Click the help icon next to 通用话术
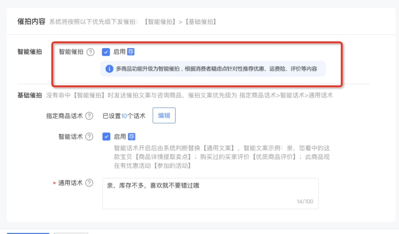This screenshot has width=399, height=234. (89, 183)
